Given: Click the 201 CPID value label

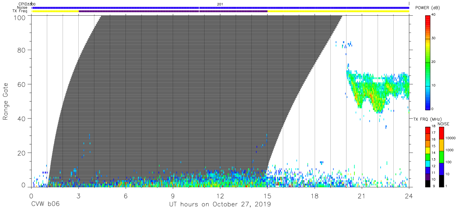Looking at the screenshot, I should coord(220,4).
